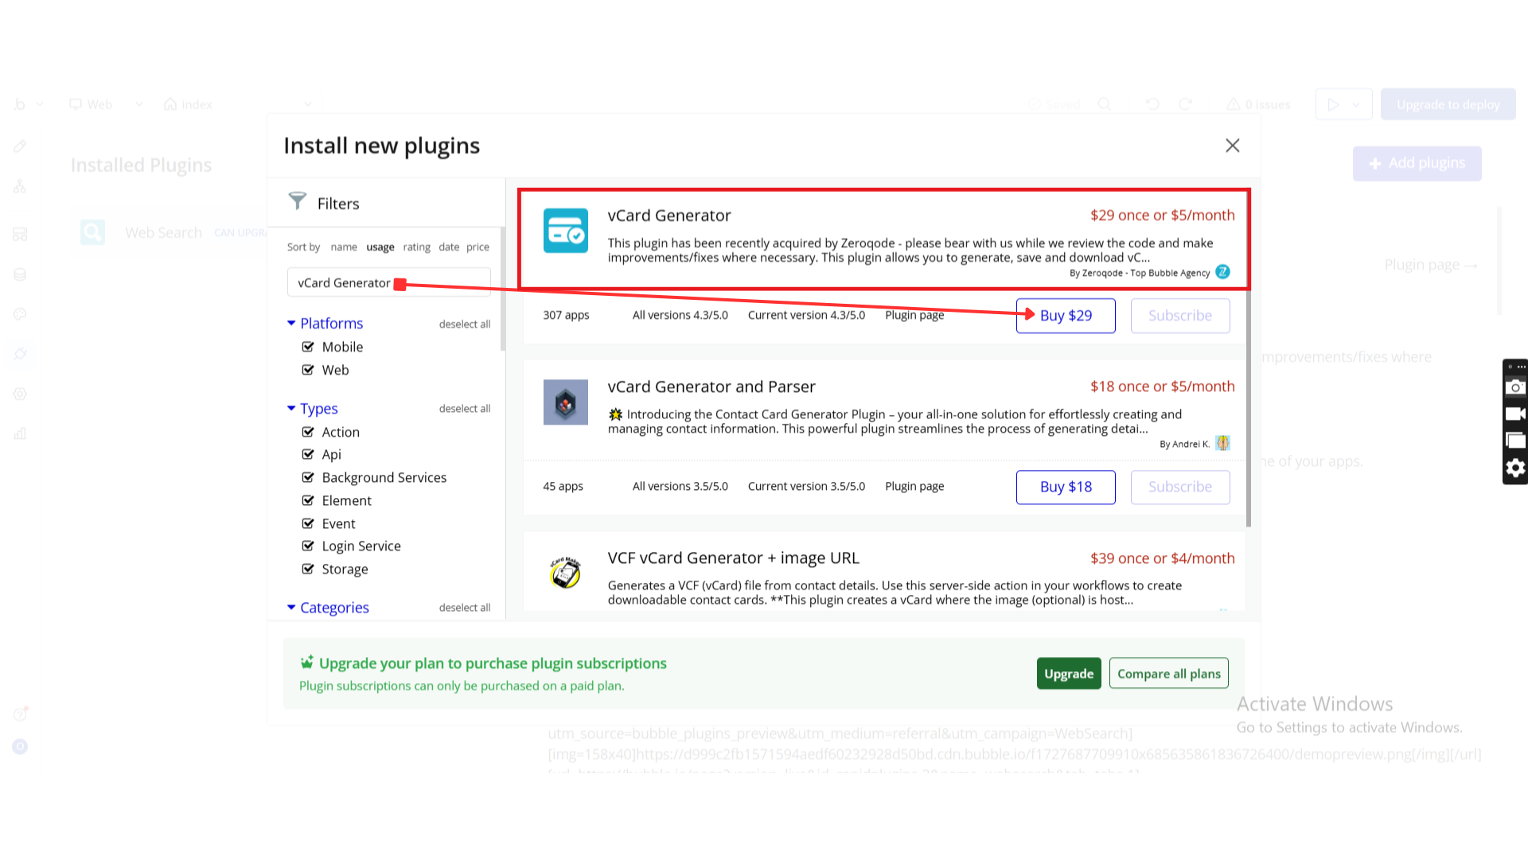The width and height of the screenshot is (1528, 859).
Task: Uncheck the Background Services type checkbox
Action: click(308, 477)
